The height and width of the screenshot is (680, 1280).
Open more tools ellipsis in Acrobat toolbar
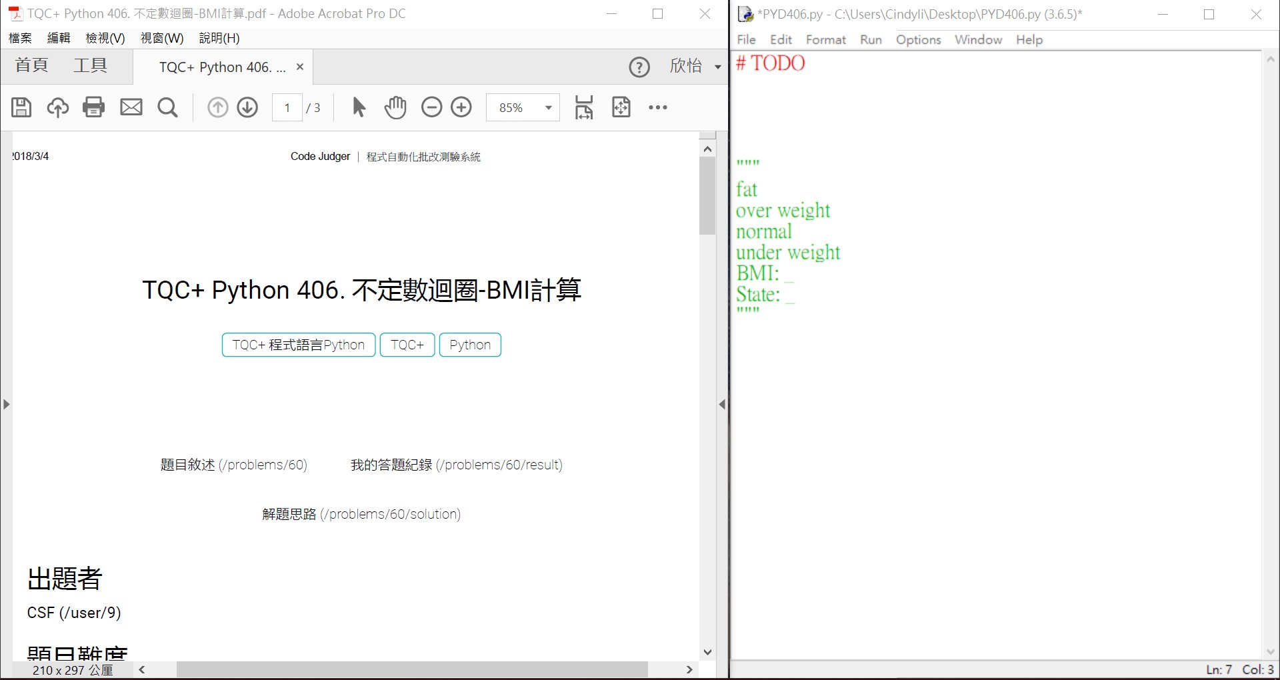click(x=658, y=107)
